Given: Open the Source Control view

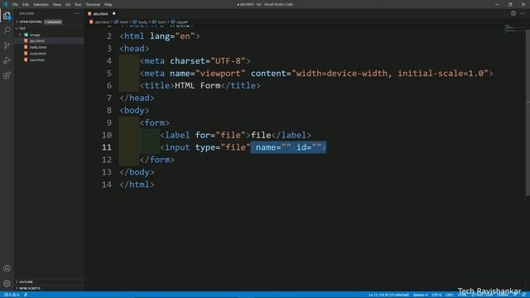Looking at the screenshot, I should (x=7, y=46).
